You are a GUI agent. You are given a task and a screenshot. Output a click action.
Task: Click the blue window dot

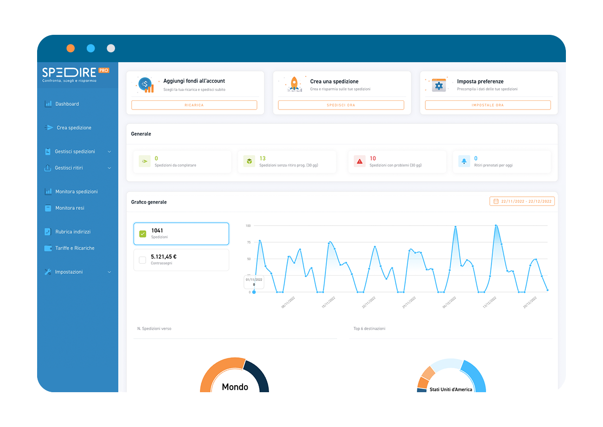(90, 48)
